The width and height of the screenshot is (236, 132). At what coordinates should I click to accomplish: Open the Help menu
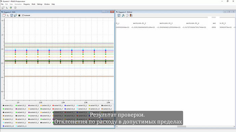(53, 4)
